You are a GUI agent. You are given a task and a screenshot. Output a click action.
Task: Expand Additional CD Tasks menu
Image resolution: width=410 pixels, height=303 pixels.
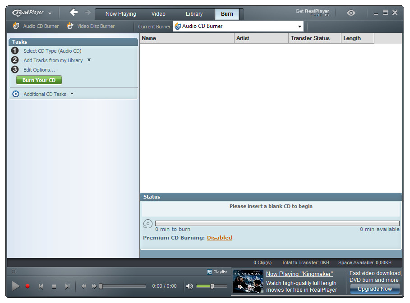(x=48, y=94)
